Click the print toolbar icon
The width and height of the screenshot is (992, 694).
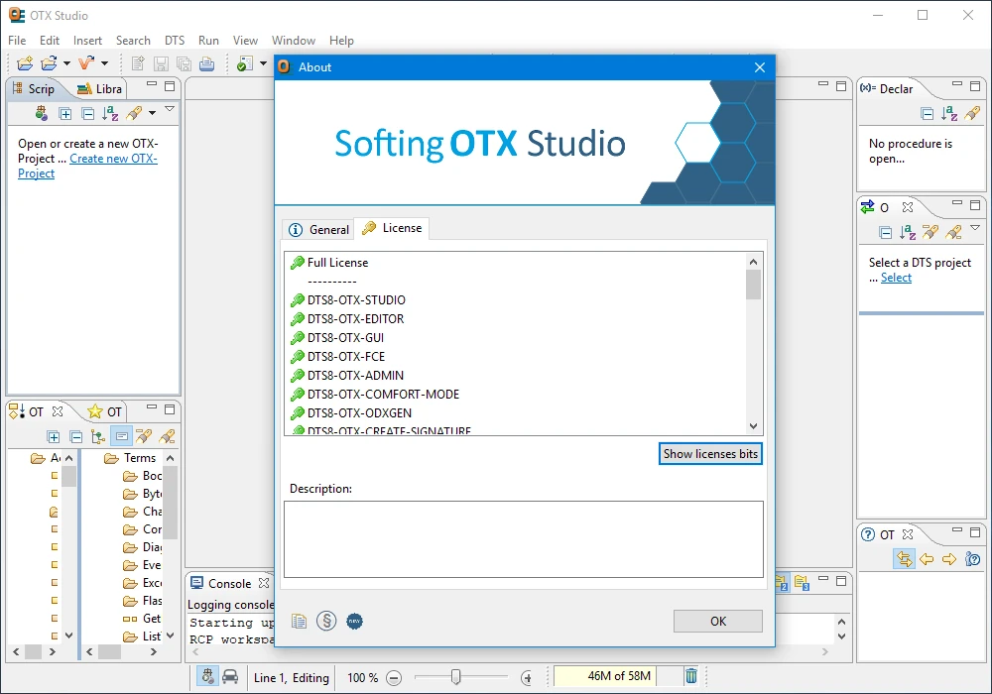tap(207, 63)
